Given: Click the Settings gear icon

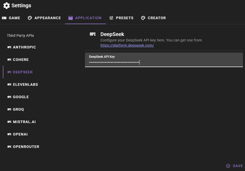Looking at the screenshot, I should point(6,5).
